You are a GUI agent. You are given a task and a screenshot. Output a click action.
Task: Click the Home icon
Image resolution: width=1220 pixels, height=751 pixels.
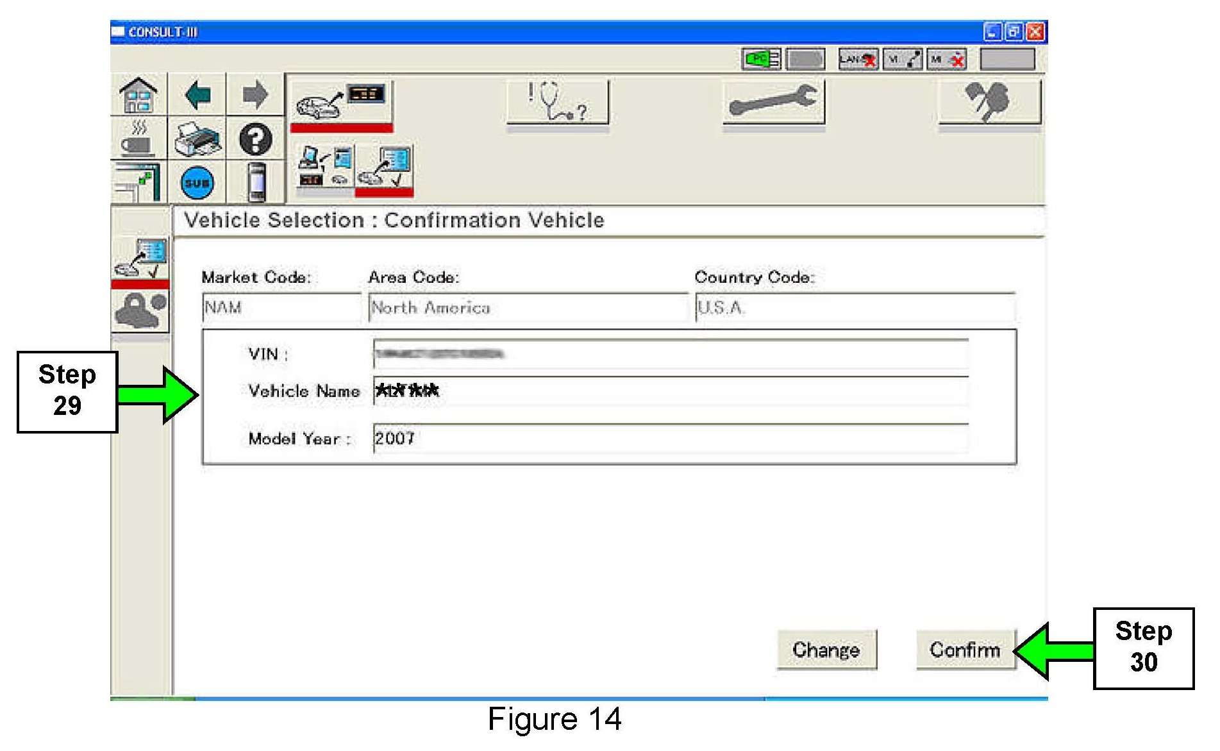click(138, 95)
